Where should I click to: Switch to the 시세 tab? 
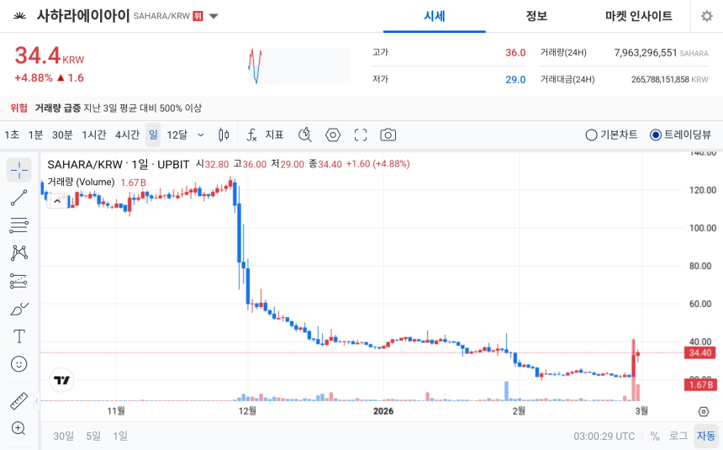435,16
